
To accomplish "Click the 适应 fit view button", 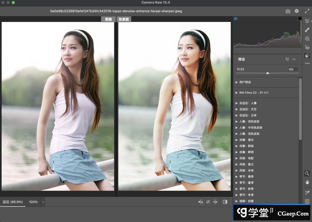I will click(x=13, y=202).
